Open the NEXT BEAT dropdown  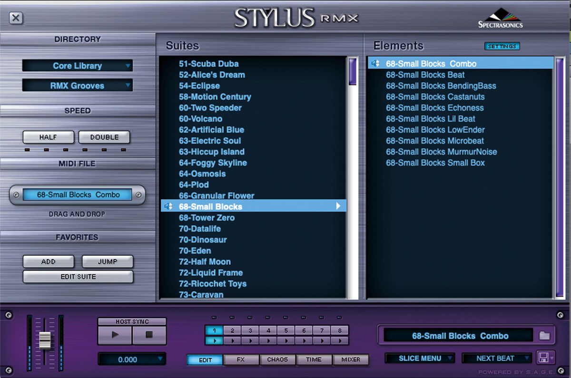pos(497,359)
